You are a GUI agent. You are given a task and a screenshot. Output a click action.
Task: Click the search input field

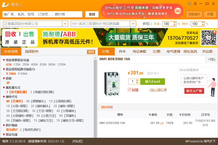(43, 14)
